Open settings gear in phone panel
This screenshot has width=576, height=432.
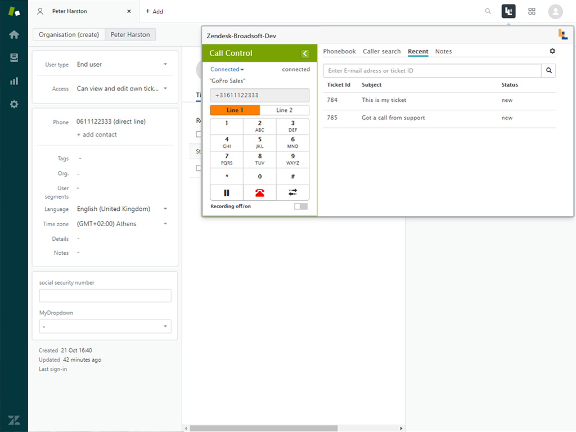(552, 51)
